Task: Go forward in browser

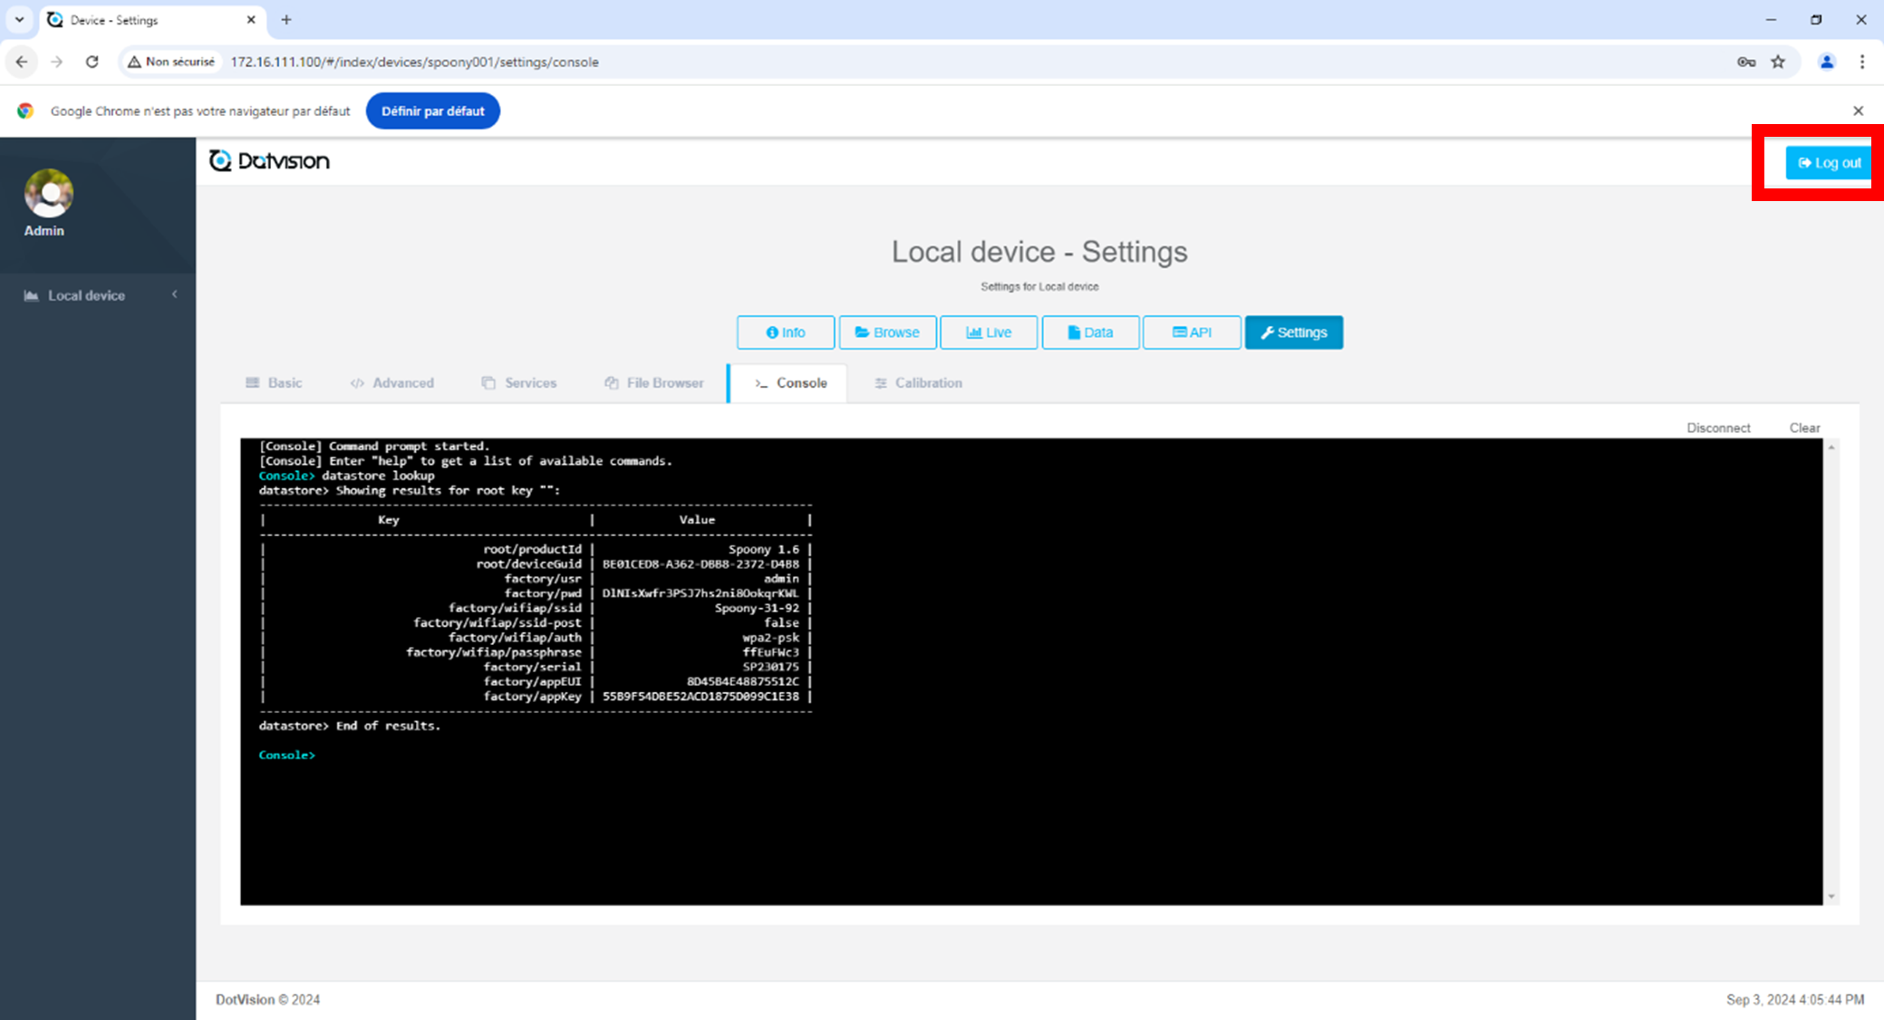Action: coord(56,62)
